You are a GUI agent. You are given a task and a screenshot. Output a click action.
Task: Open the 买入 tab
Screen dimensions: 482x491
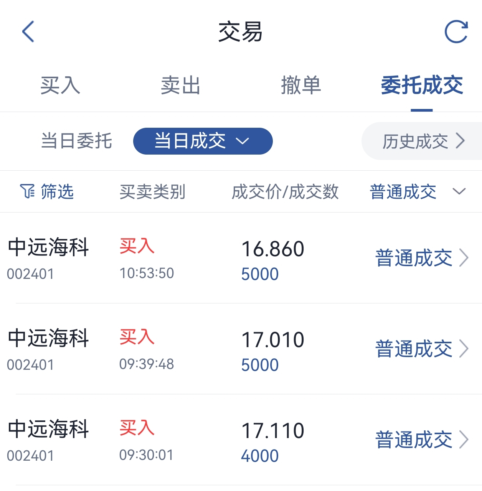(60, 85)
